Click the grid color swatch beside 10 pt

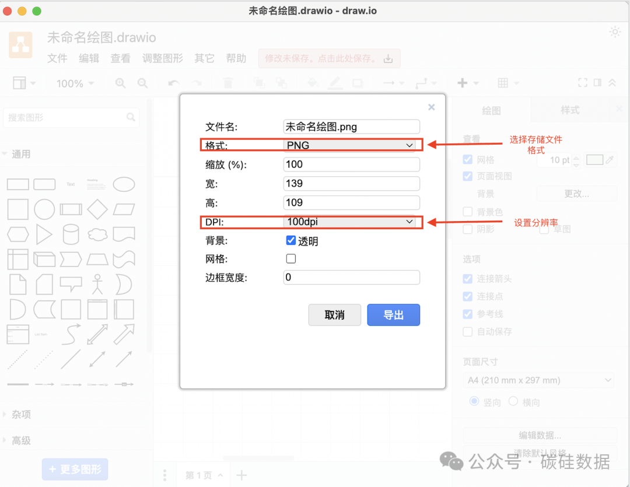595,159
